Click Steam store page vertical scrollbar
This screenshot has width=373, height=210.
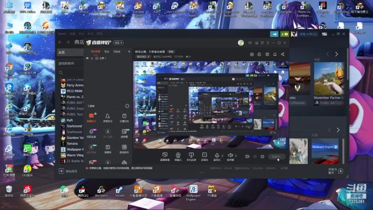[x=347, y=64]
